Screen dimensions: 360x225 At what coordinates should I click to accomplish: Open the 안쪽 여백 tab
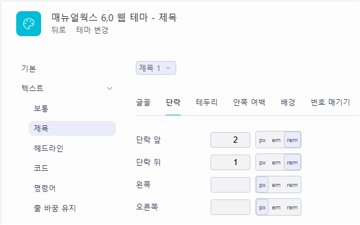coord(249,102)
